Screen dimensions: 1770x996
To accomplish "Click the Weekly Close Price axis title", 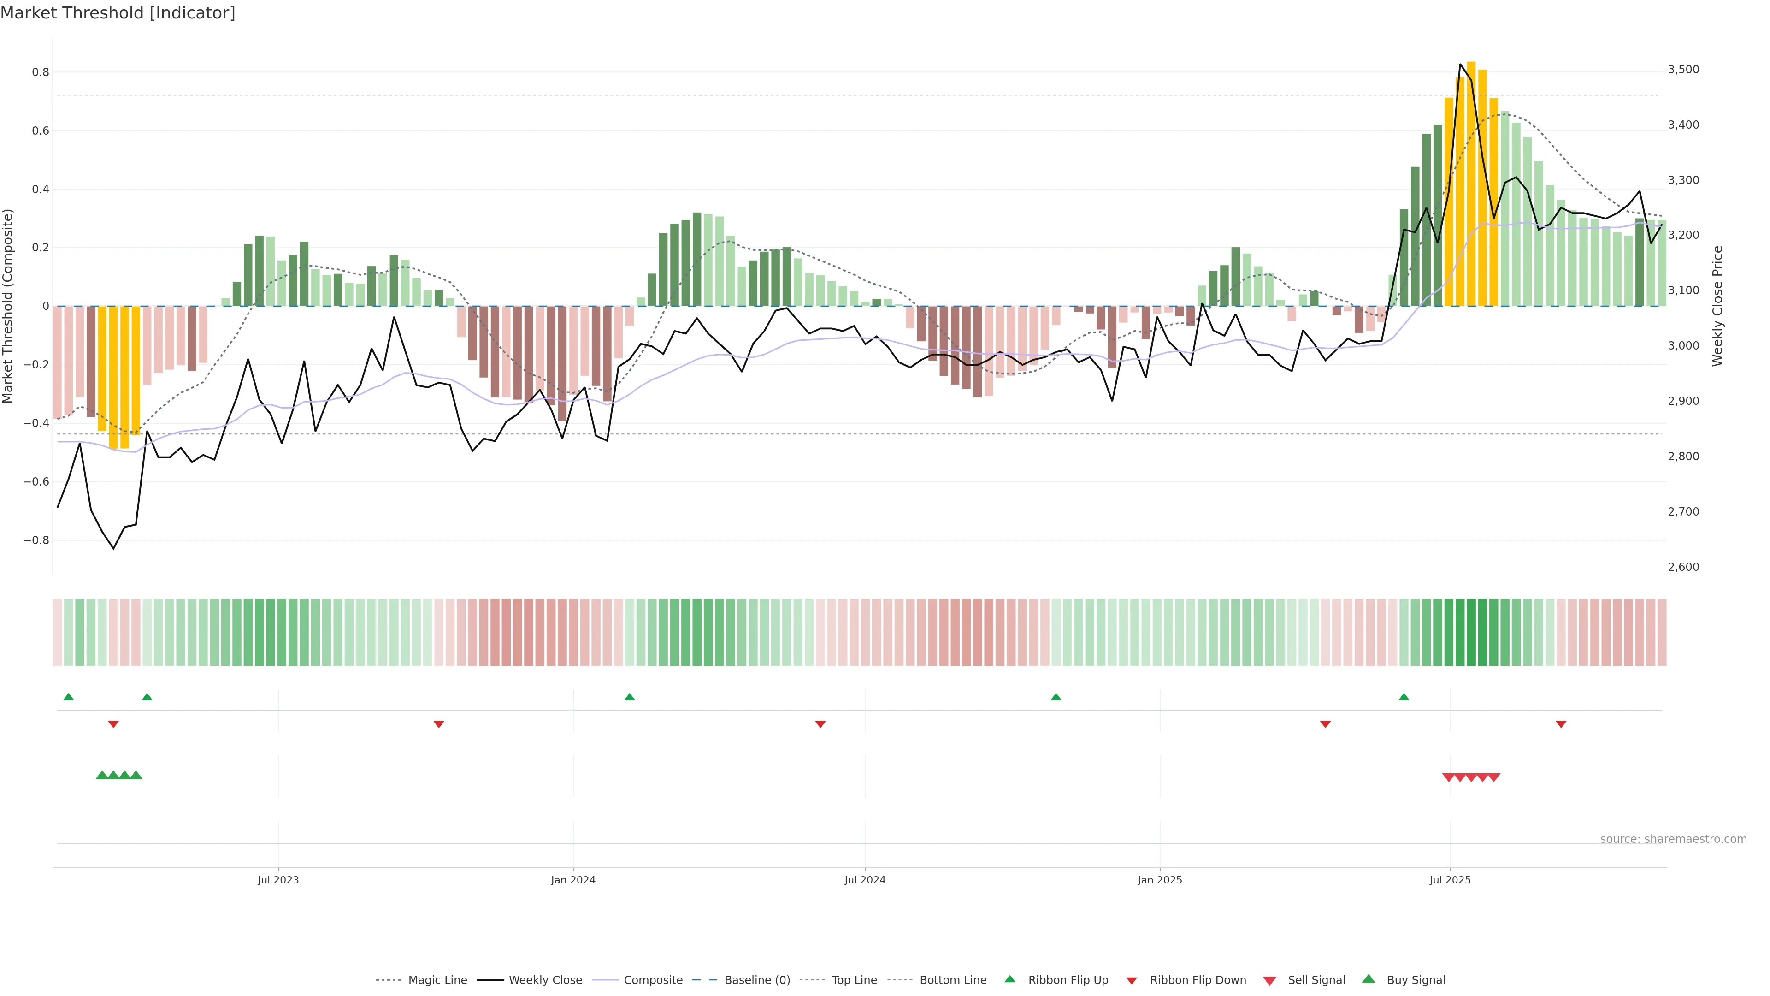I will tap(1717, 306).
